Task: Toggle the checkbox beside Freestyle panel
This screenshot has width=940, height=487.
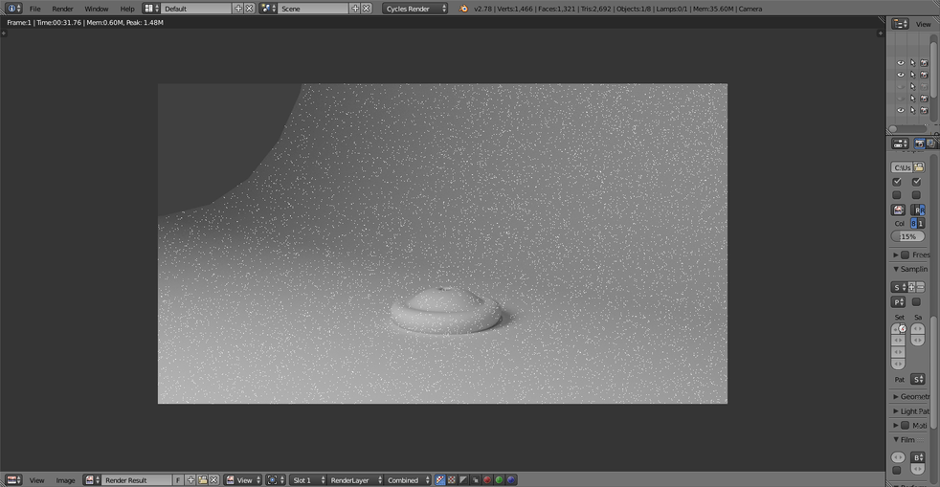Action: click(905, 255)
